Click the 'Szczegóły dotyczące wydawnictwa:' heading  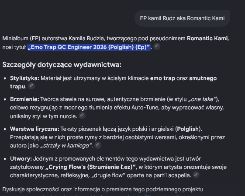[62, 65]
